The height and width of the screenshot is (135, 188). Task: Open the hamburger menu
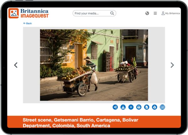coord(155,13)
